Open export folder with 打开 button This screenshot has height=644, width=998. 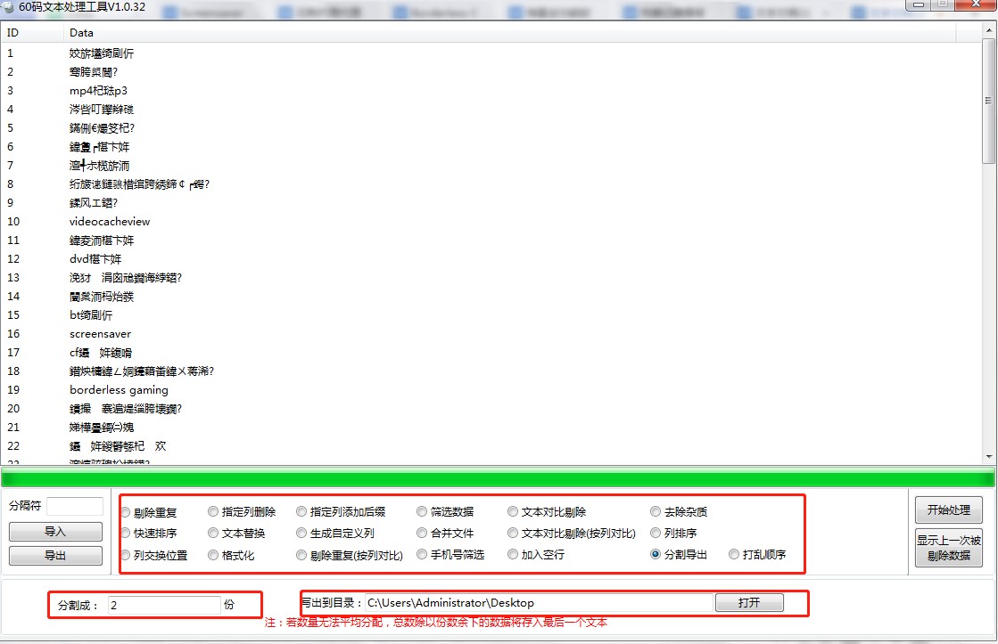(x=749, y=603)
